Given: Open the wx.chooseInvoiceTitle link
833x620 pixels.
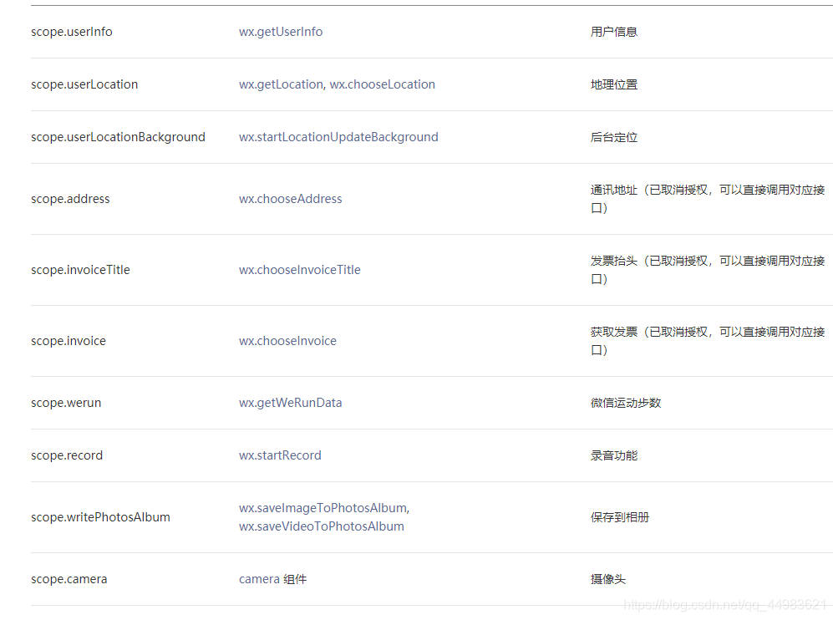Looking at the screenshot, I should [x=300, y=270].
